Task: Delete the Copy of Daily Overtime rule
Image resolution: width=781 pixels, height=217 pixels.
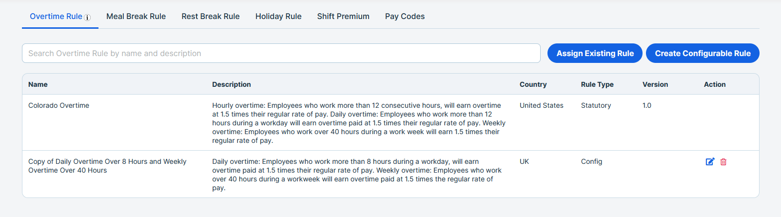Action: [x=723, y=162]
